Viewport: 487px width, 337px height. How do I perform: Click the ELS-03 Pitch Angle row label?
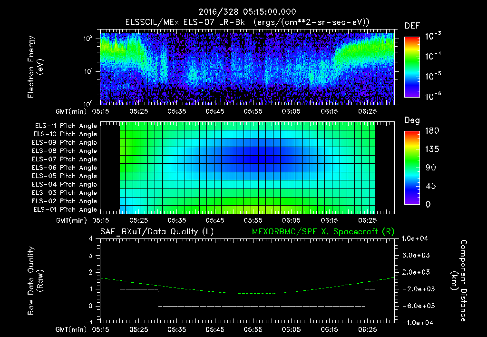coord(64,193)
